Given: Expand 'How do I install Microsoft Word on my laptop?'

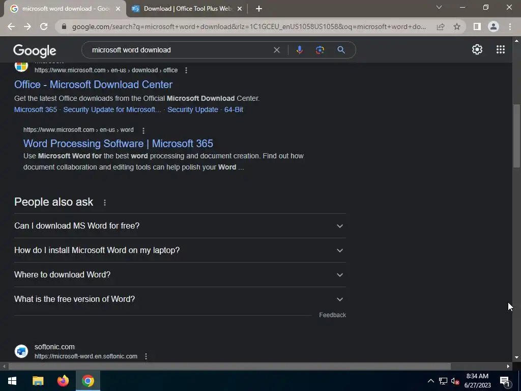Looking at the screenshot, I should pos(180,250).
